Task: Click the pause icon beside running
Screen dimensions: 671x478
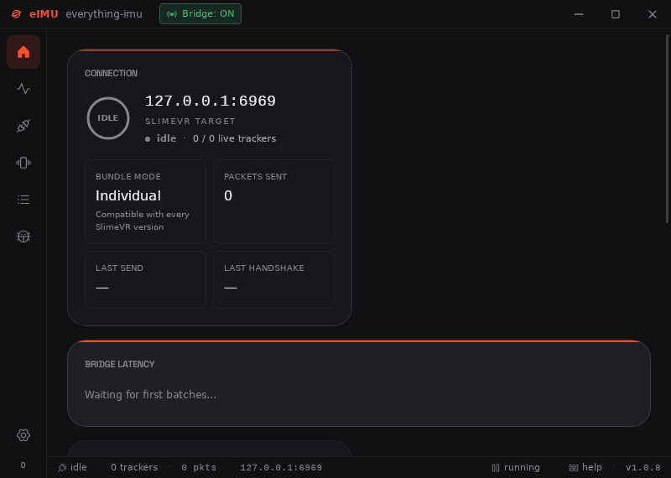Action: click(496, 468)
